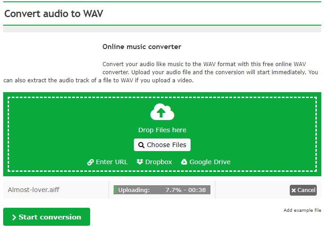Click the Online music converter heading
The height and width of the screenshot is (228, 324).
tap(142, 47)
